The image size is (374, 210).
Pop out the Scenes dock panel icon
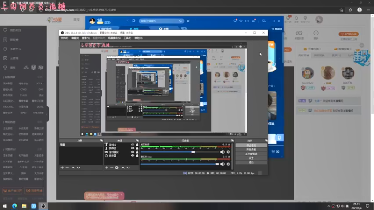[x=101, y=140]
